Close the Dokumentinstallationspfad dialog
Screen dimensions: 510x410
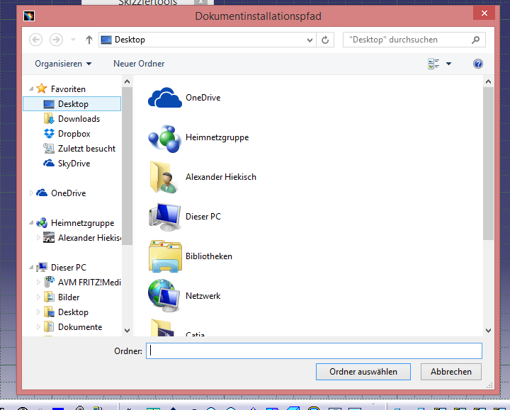[x=484, y=13]
